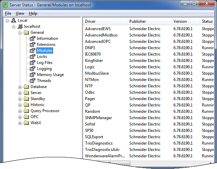
Task: Sort list by Driver column header
Action: point(105,21)
